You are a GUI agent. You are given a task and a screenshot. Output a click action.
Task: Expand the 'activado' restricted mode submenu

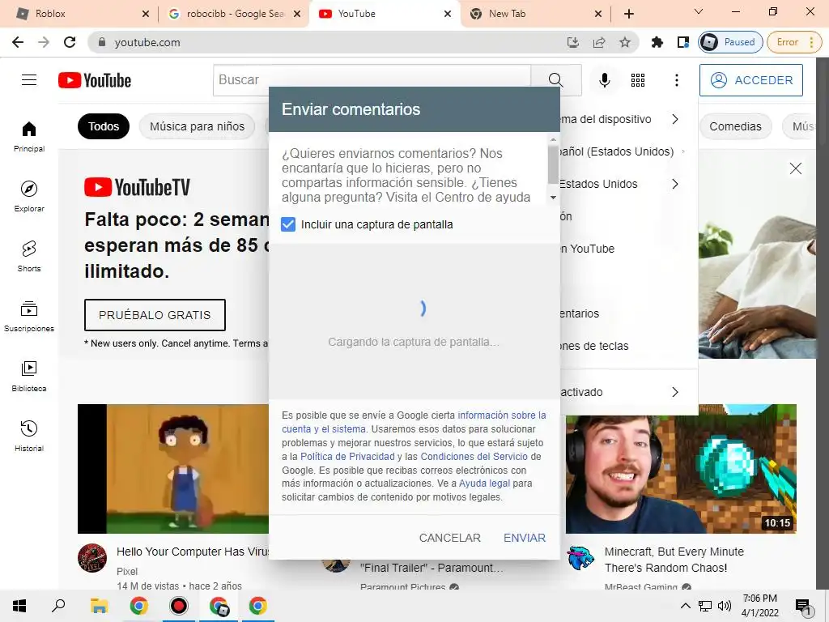click(674, 392)
